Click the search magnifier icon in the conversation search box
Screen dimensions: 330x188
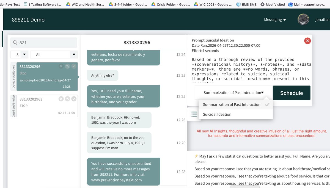point(16,42)
